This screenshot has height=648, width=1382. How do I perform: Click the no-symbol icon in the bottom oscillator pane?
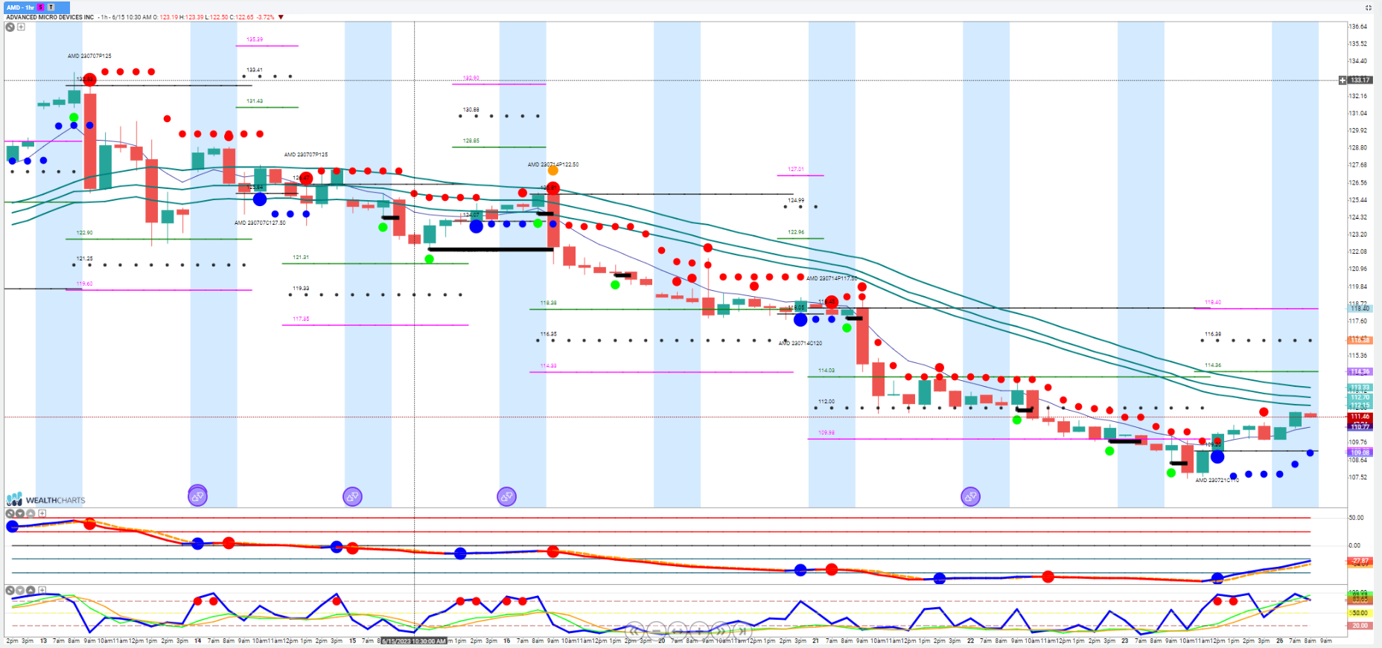click(x=10, y=591)
